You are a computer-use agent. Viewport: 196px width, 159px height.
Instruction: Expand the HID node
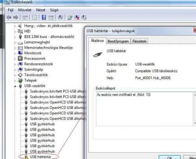(x=15, y=31)
